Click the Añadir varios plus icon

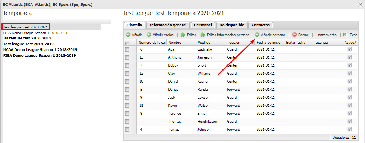coord(149,35)
